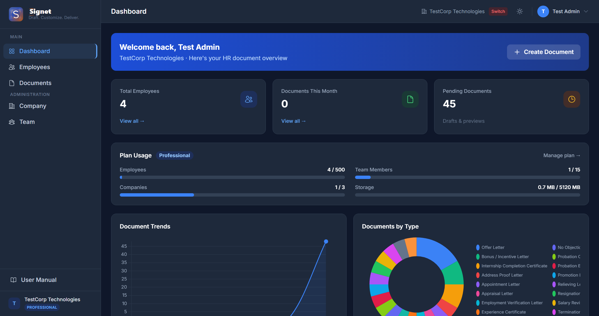Image resolution: width=599 pixels, height=316 pixels.
Task: Select Team in the sidebar
Action: click(27, 122)
